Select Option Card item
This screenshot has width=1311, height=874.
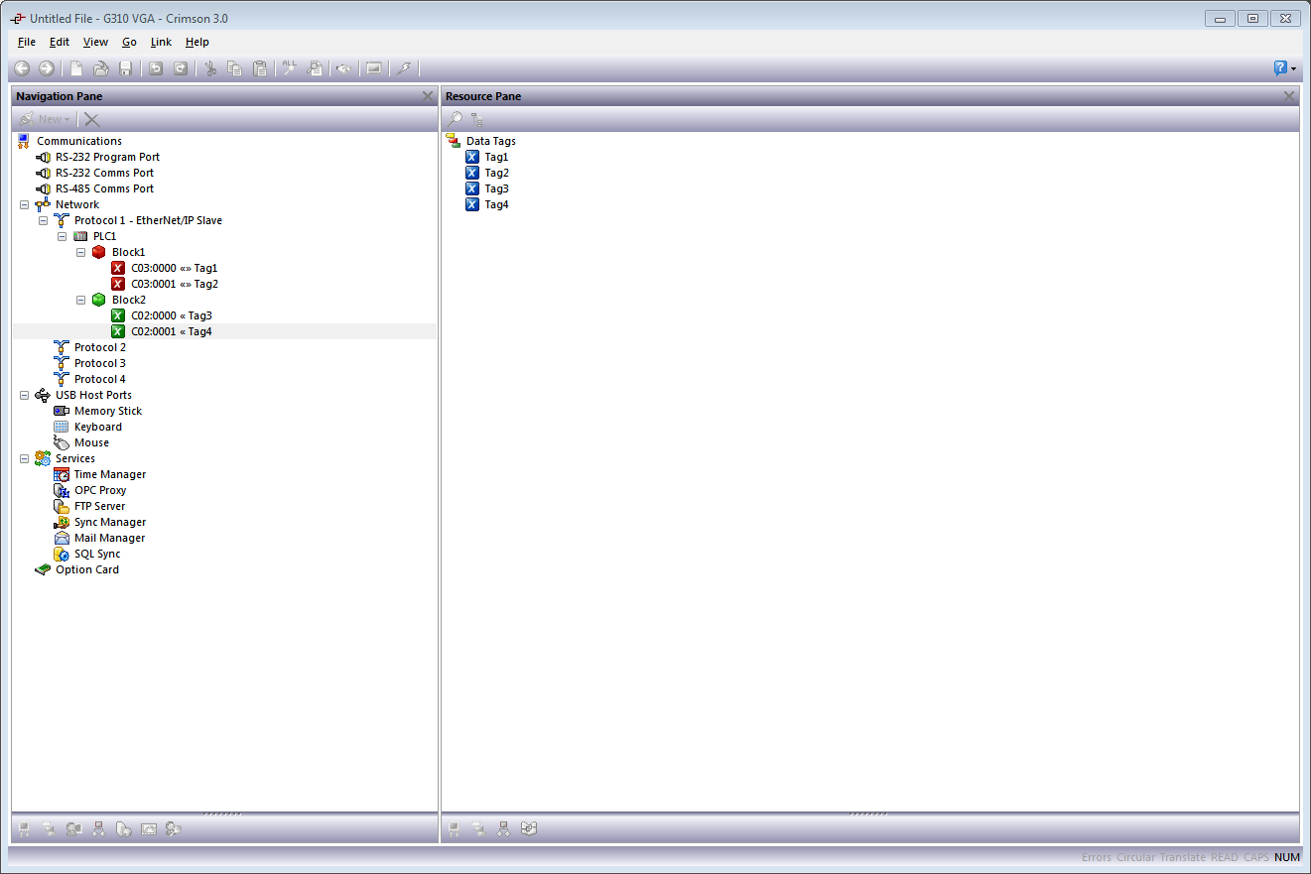(87, 569)
